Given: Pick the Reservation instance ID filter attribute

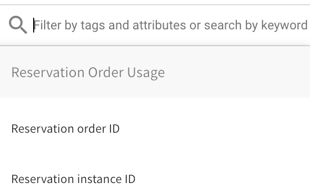Looking at the screenshot, I should pos(155,179).
